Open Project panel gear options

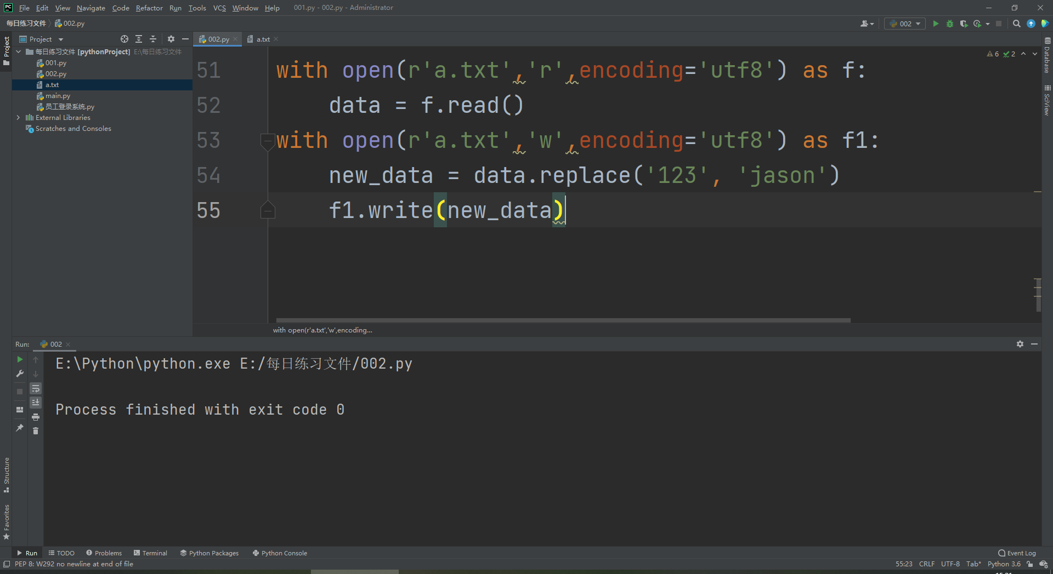click(171, 39)
